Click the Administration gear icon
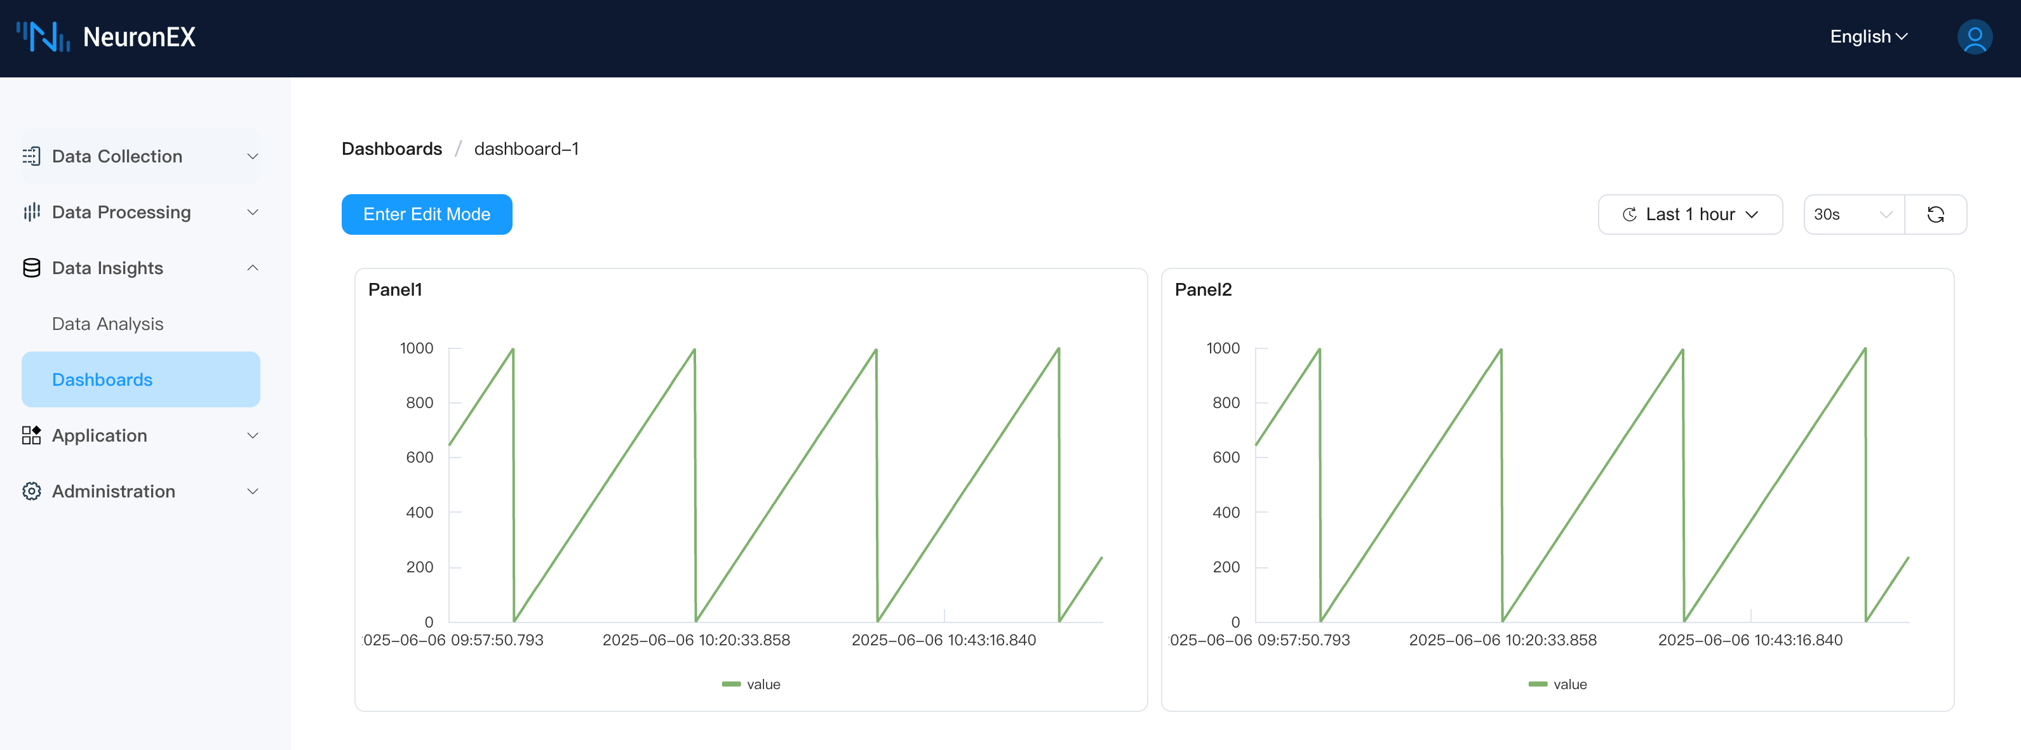 click(31, 490)
